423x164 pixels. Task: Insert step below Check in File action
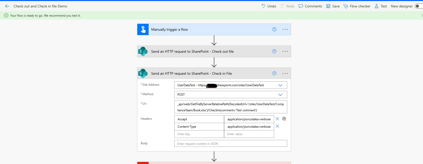[x=214, y=157]
